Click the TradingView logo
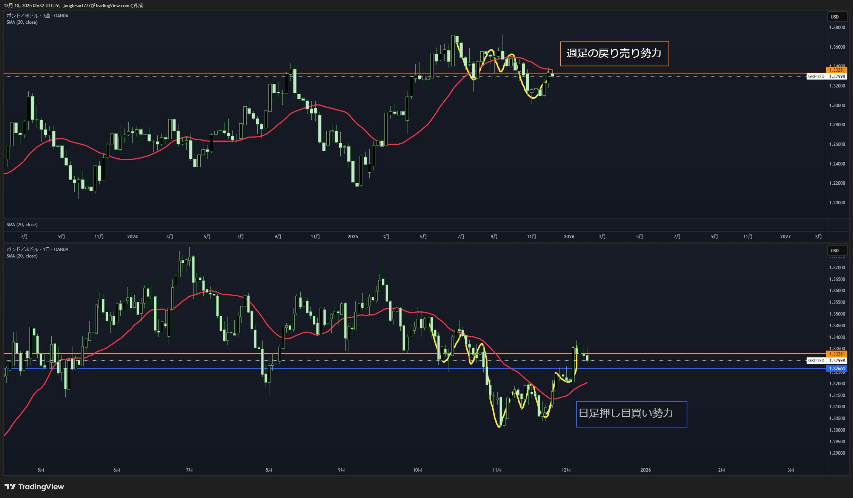The image size is (853, 498). pyautogui.click(x=34, y=487)
